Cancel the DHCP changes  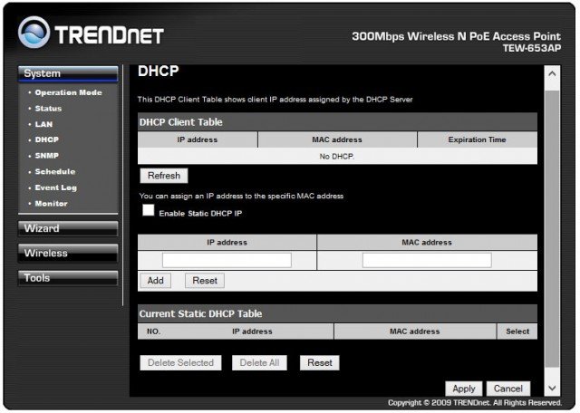508,389
